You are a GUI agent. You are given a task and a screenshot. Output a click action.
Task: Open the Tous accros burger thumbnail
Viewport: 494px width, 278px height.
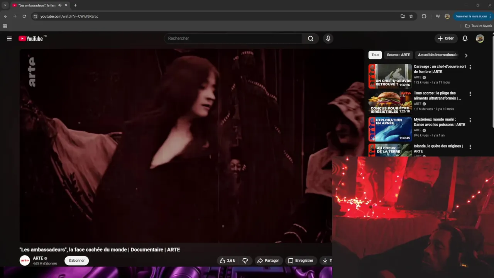coord(390,103)
